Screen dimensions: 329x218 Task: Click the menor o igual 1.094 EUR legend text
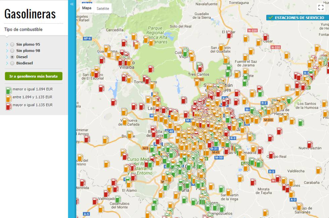33,89
